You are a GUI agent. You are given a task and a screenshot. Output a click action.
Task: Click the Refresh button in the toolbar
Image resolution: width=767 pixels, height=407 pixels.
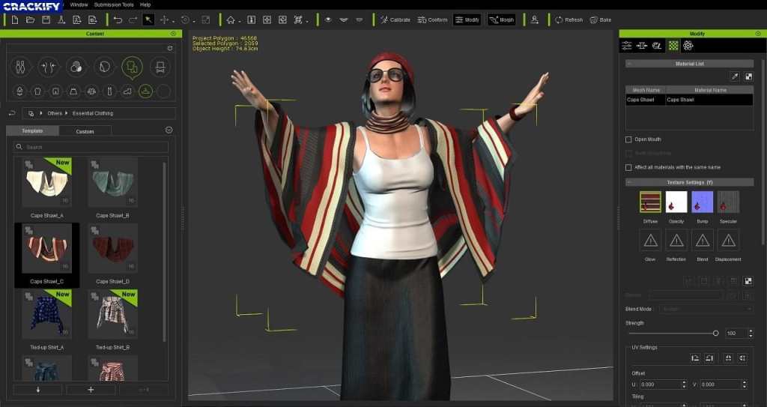point(569,20)
